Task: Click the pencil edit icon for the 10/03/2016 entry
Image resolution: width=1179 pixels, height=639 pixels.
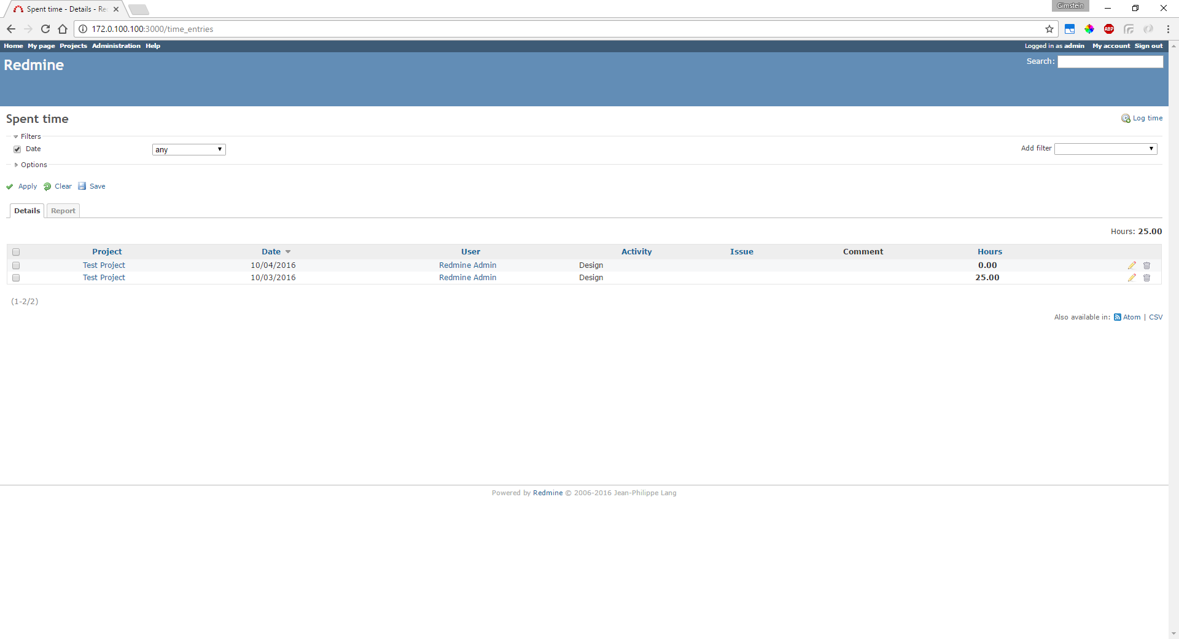Action: pos(1132,278)
